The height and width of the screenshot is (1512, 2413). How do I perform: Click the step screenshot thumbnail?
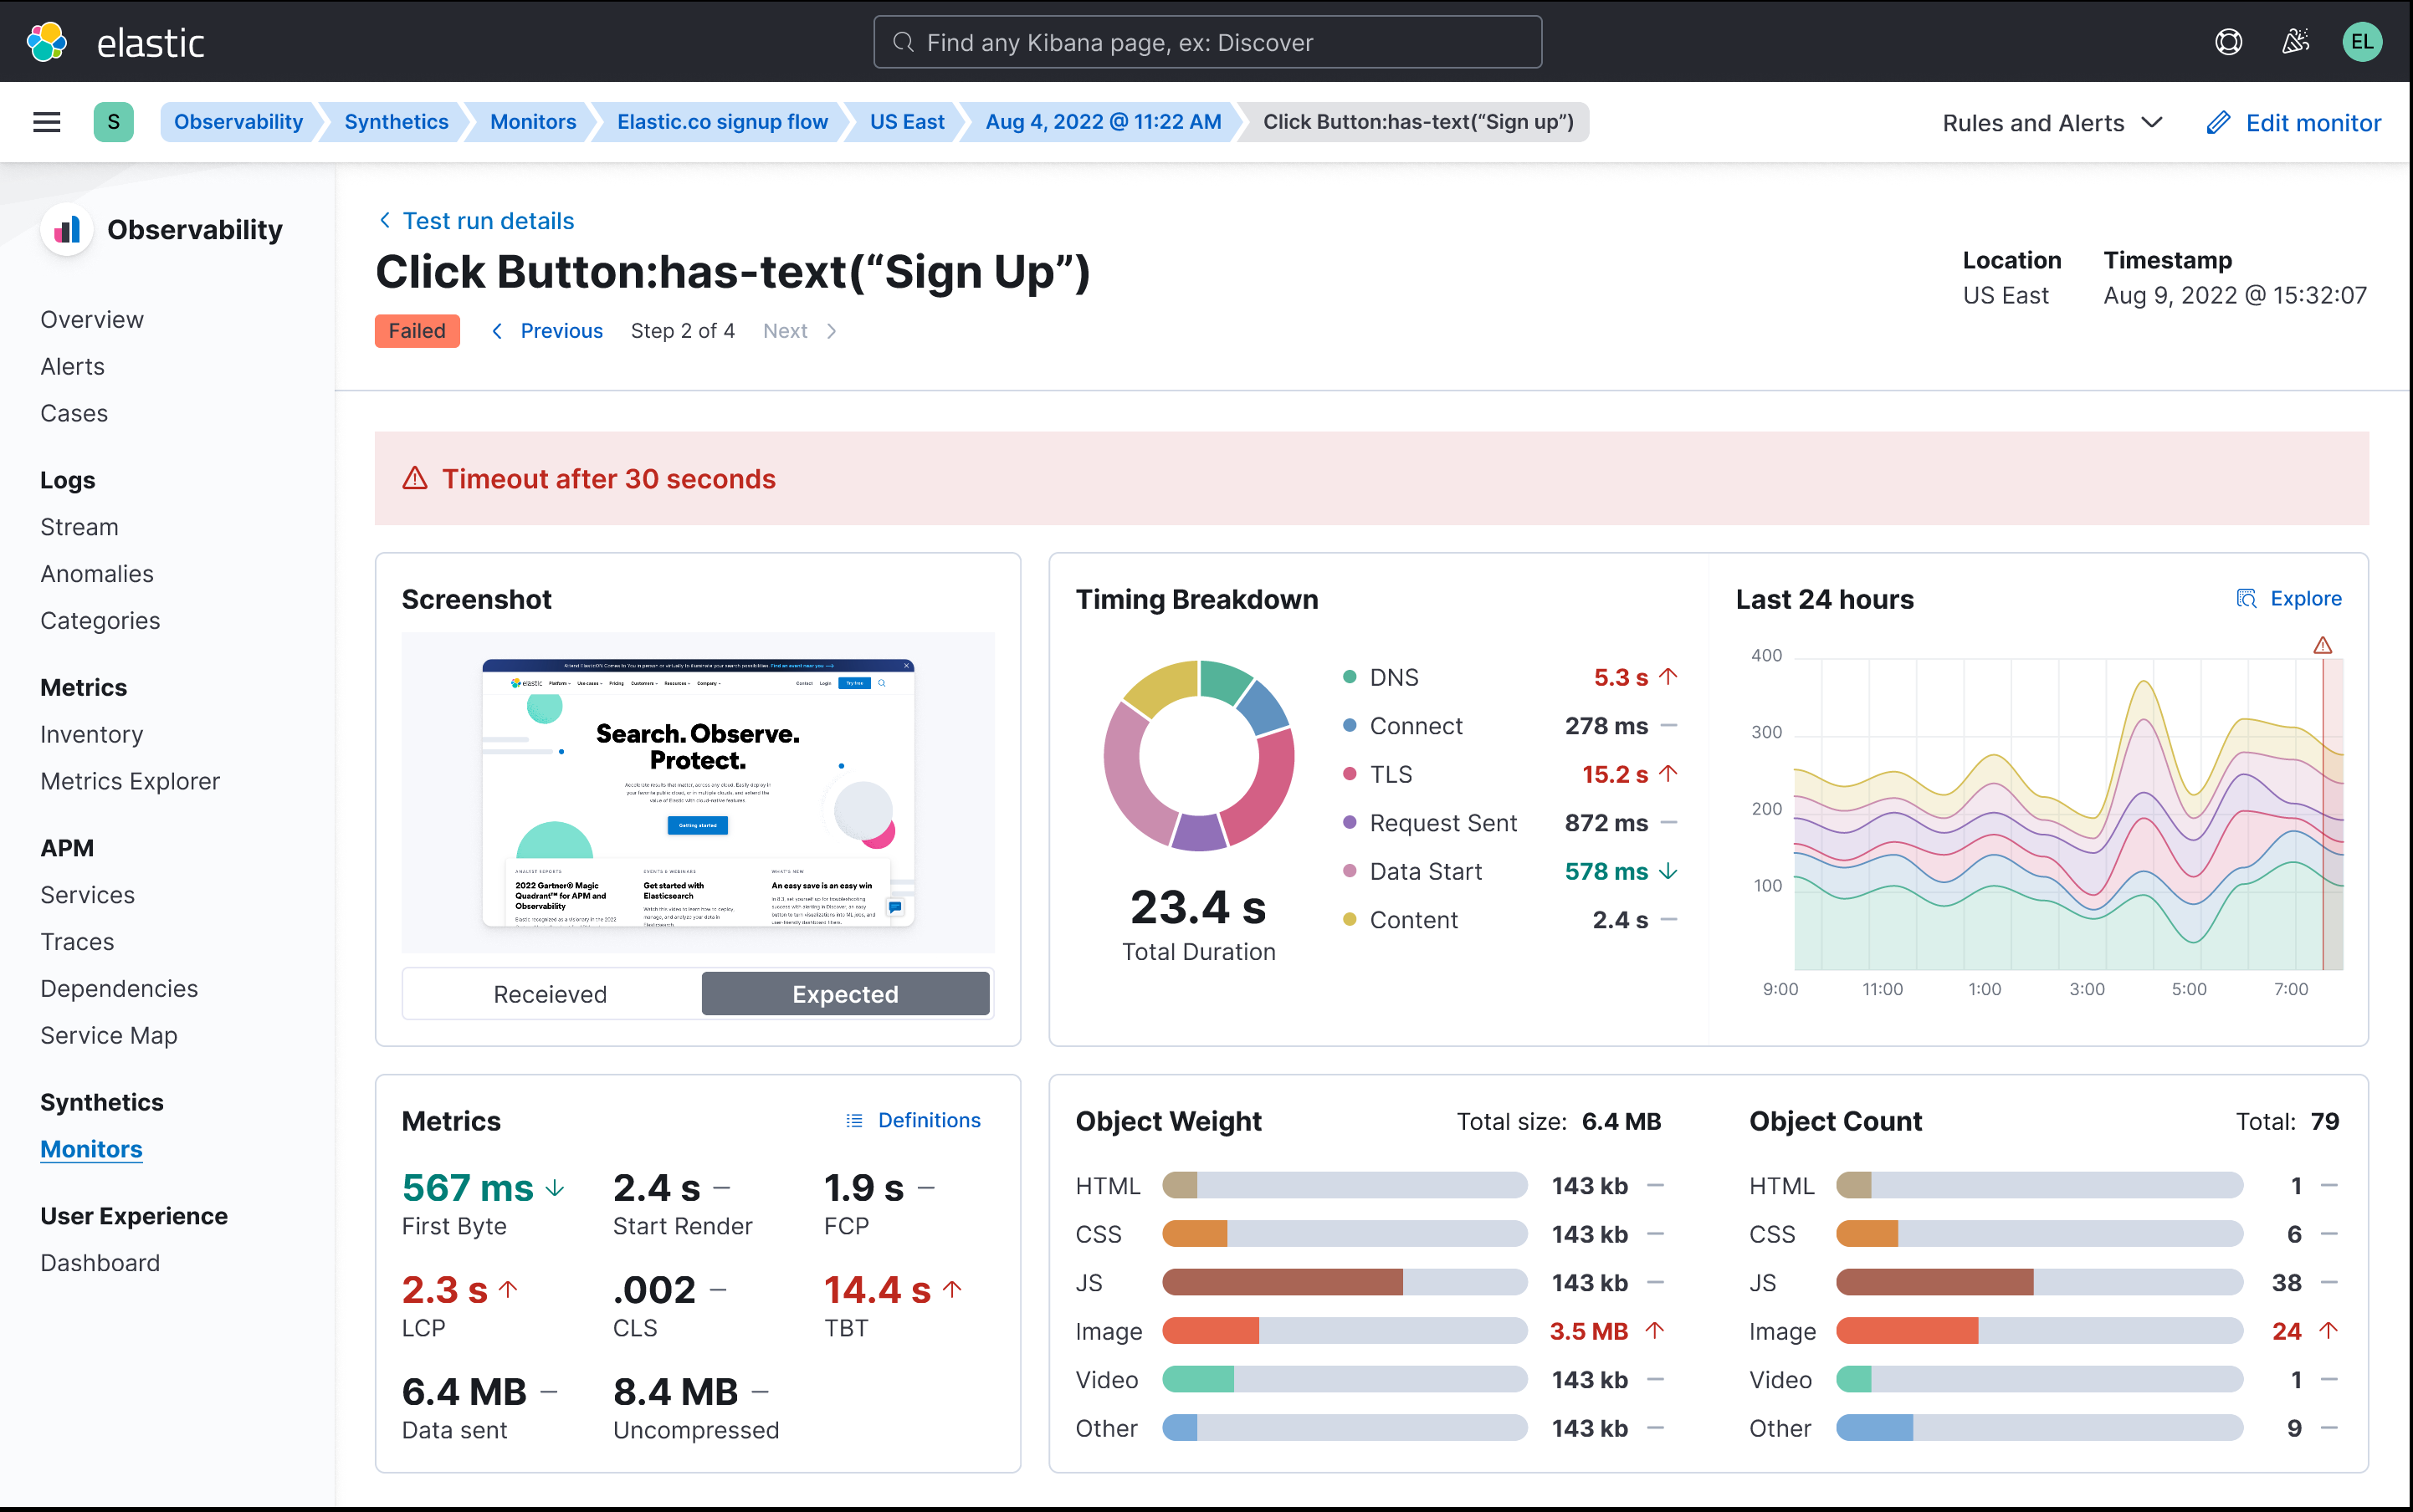699,793
